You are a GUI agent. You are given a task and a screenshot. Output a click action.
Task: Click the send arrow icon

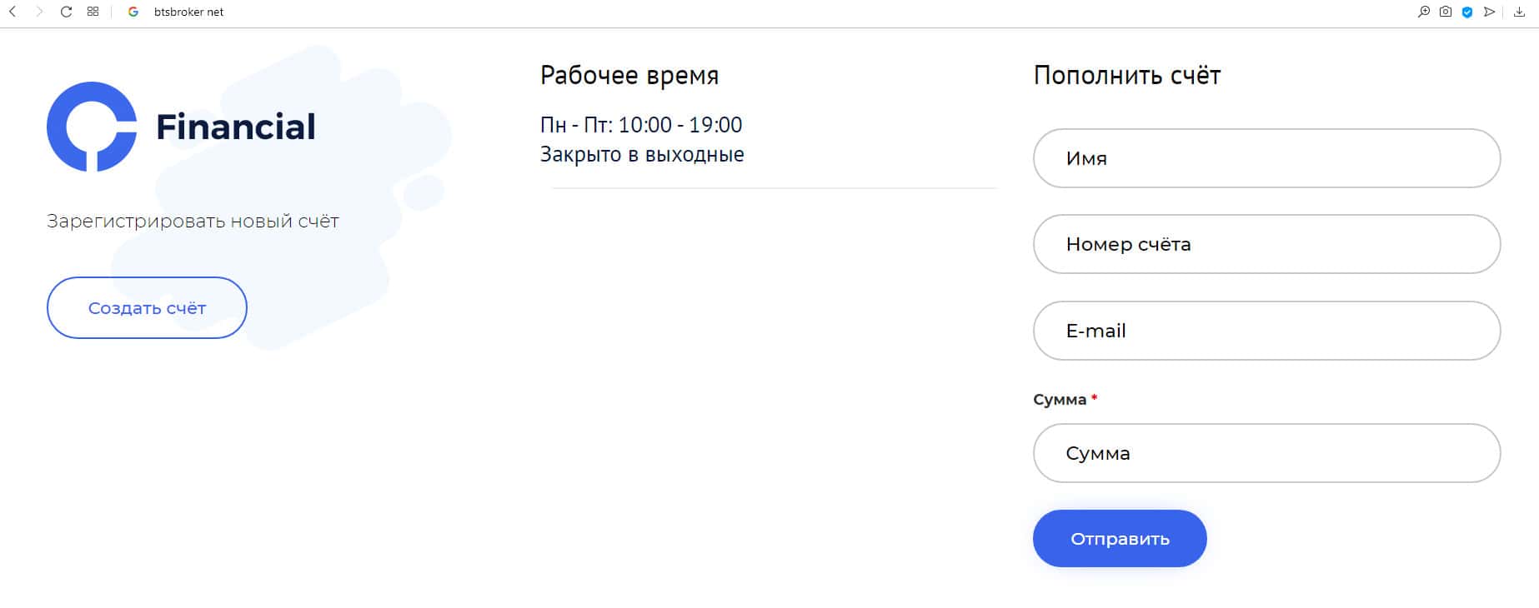pos(1489,12)
